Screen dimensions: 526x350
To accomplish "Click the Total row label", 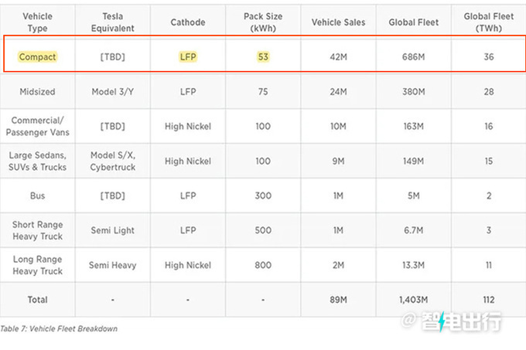I will [37, 300].
